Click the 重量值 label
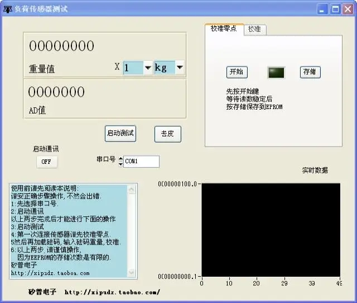357x303 pixels. point(42,69)
